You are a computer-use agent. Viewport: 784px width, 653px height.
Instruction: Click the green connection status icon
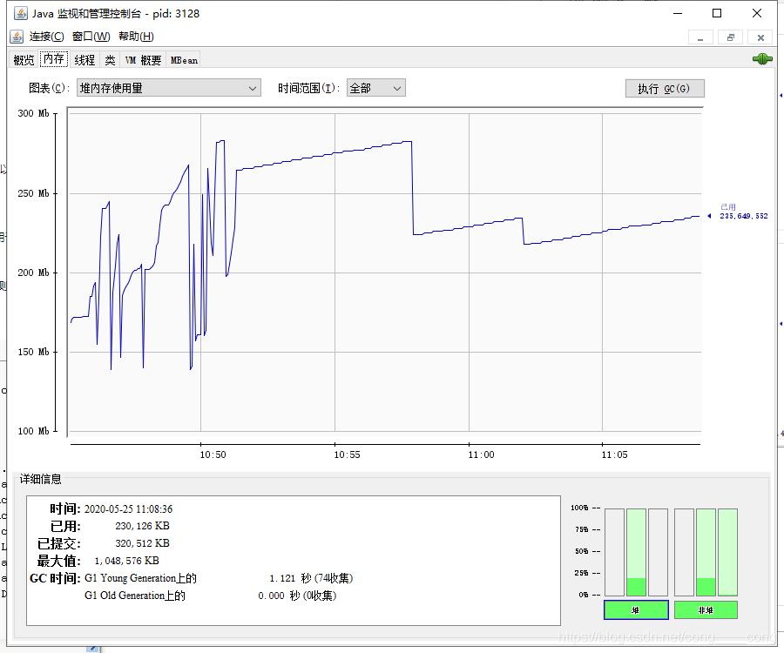click(761, 59)
